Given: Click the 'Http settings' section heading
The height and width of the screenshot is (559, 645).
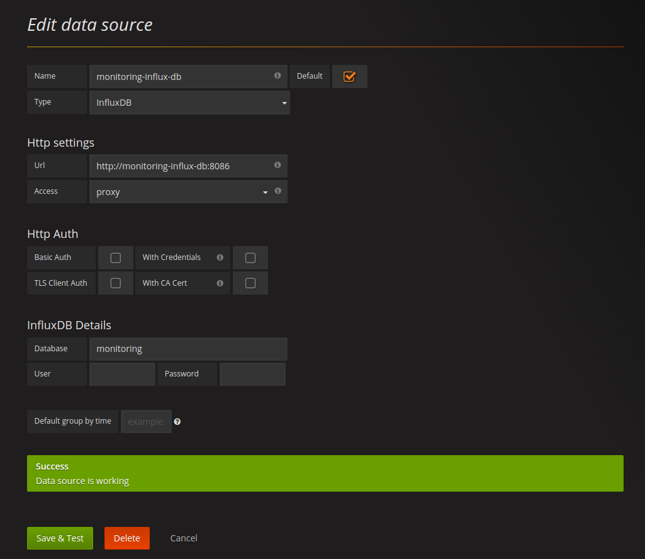Looking at the screenshot, I should tap(61, 142).
